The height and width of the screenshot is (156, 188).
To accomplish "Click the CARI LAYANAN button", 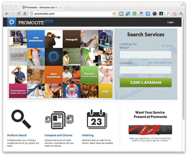I will pos(146,82).
